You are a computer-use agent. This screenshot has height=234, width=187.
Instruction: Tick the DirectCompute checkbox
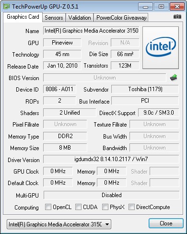pos(131,207)
